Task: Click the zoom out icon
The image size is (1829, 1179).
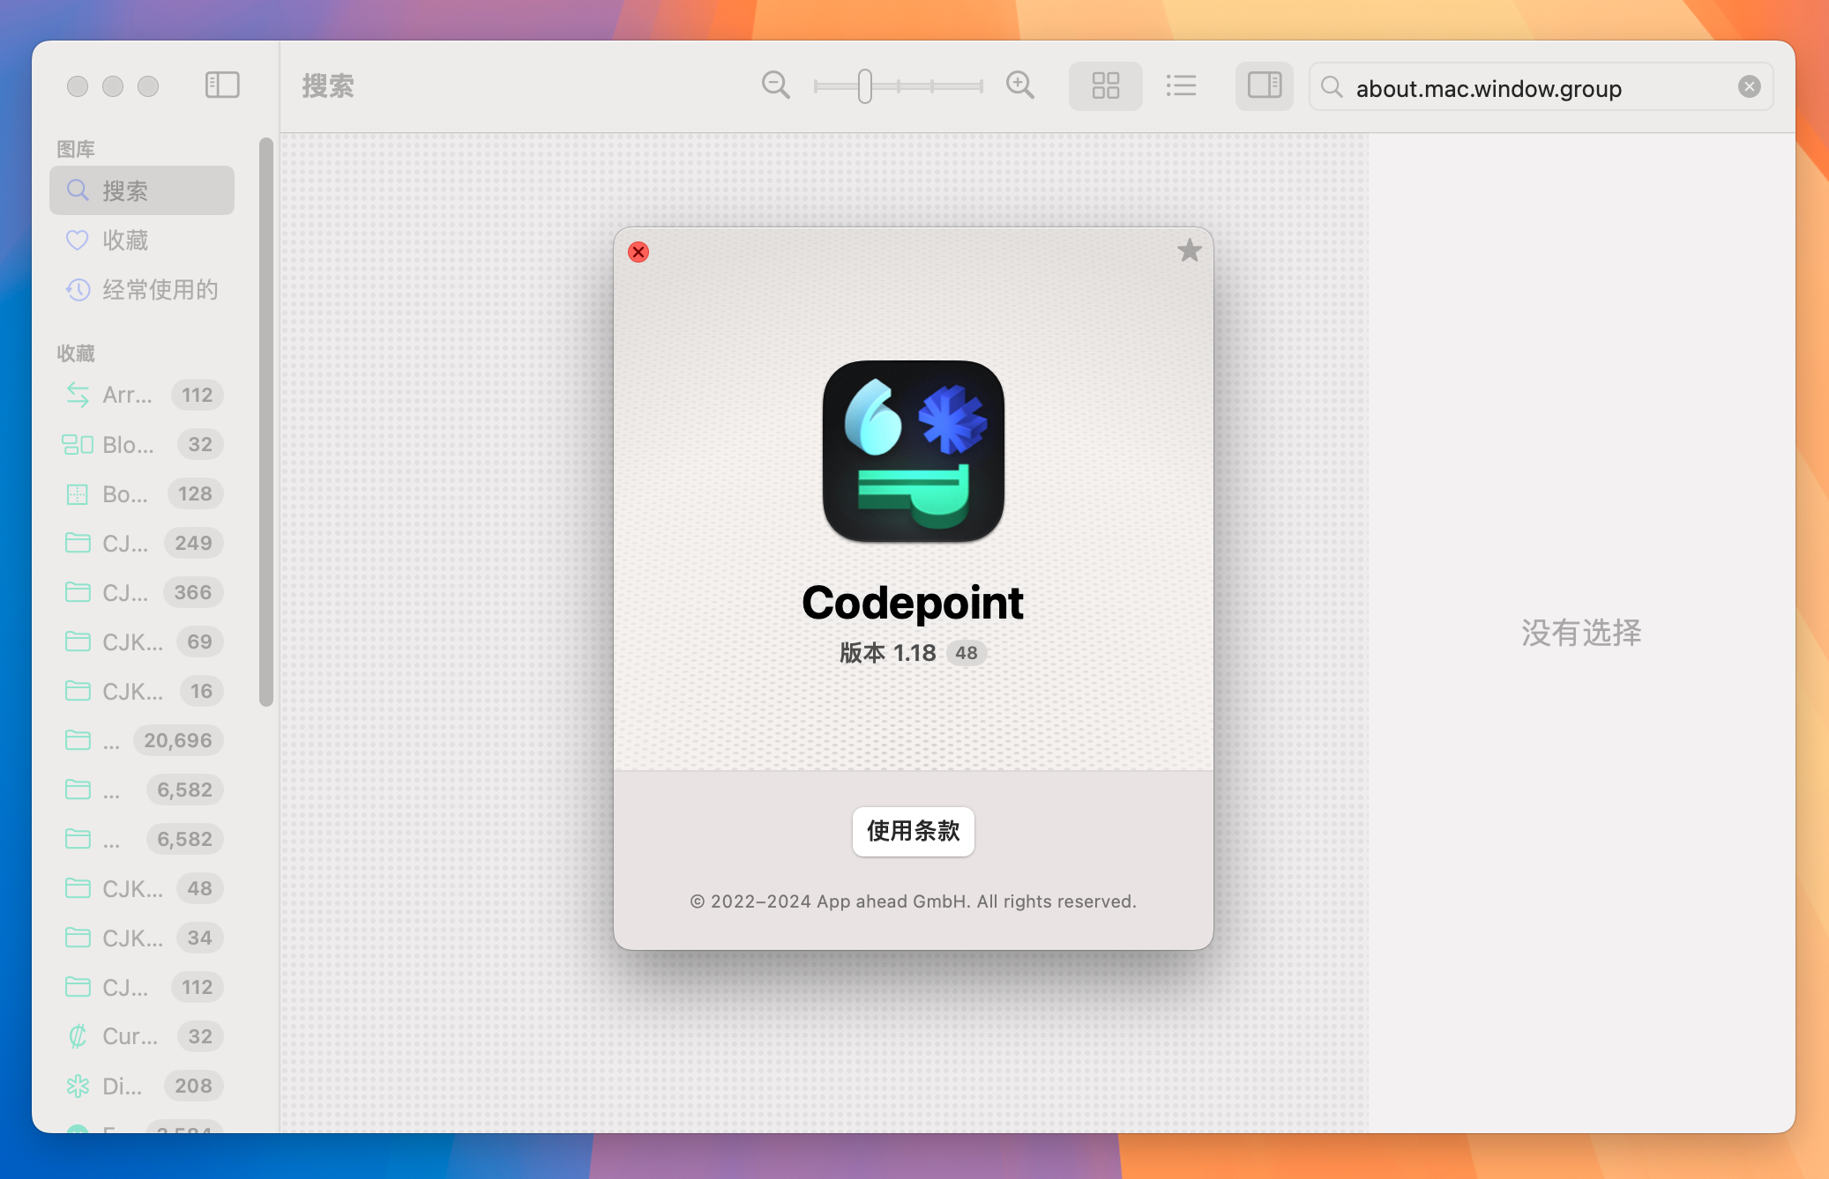Action: coord(774,85)
